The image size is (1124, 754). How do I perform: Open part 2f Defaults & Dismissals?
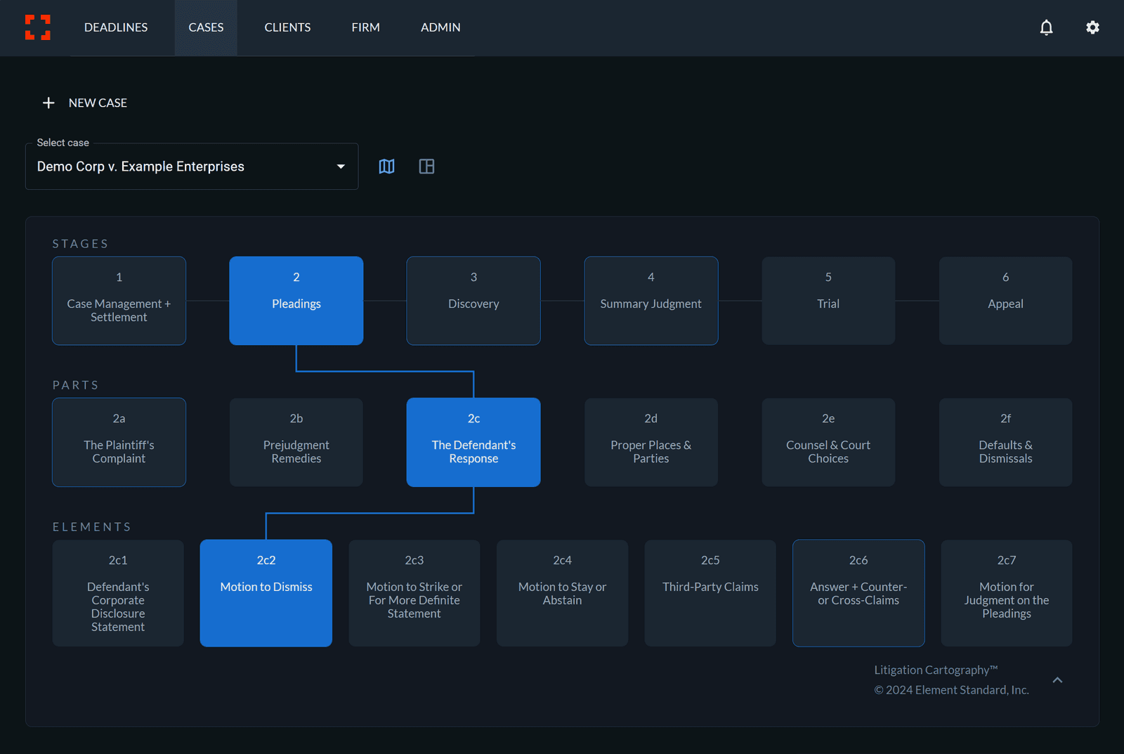pos(1005,443)
